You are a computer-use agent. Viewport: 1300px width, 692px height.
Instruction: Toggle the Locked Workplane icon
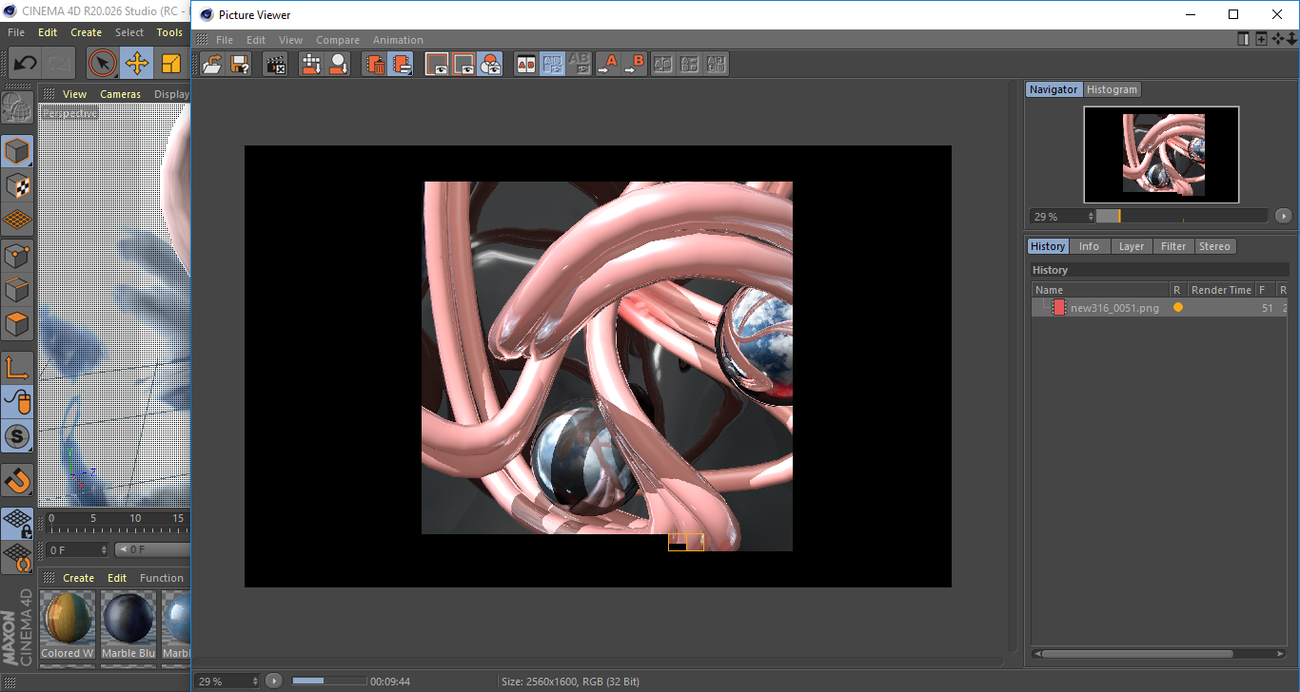click(17, 523)
